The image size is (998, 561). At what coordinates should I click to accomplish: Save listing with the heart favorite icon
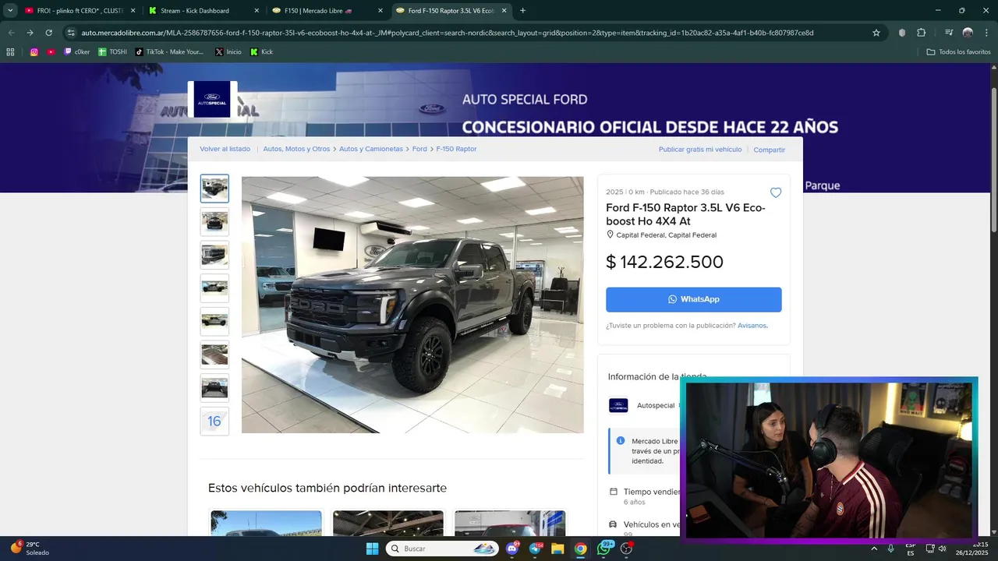click(776, 192)
